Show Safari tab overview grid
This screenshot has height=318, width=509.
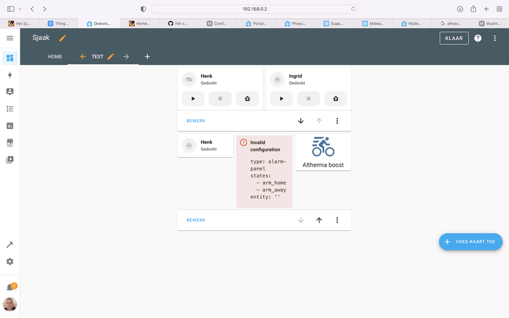pyautogui.click(x=499, y=9)
